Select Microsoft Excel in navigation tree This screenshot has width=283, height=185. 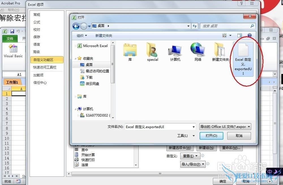point(95,46)
